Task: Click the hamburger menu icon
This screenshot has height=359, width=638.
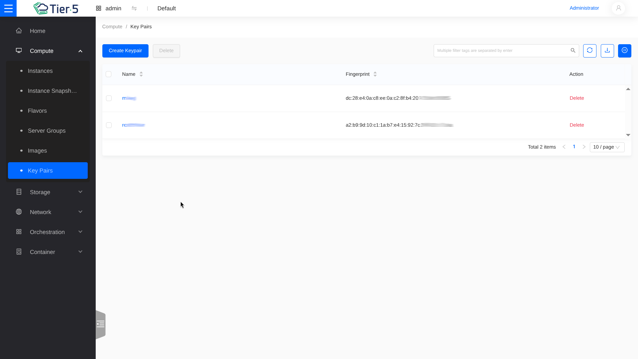Action: (x=8, y=8)
